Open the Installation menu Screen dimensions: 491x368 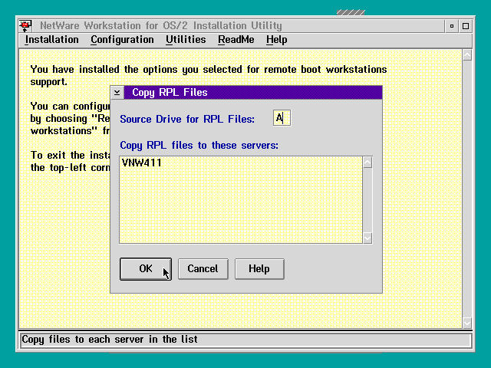51,40
